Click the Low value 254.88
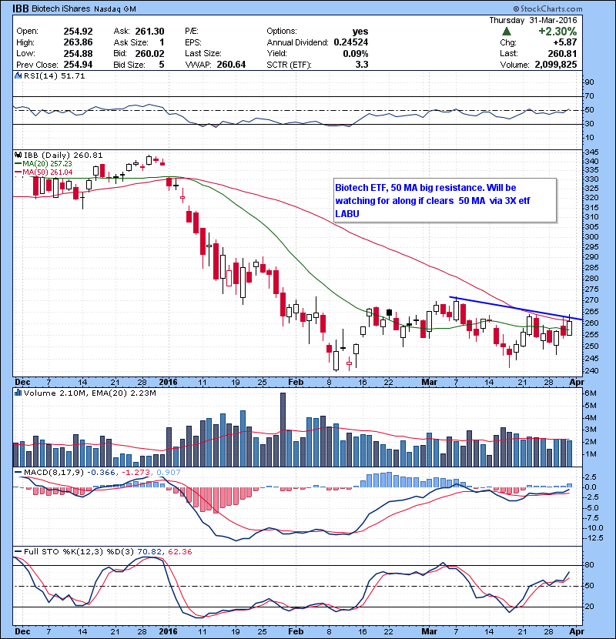The image size is (616, 639). tap(78, 54)
